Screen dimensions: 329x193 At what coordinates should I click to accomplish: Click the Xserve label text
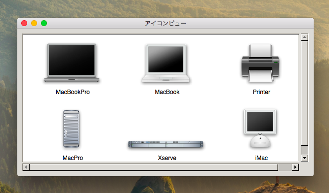(167, 158)
